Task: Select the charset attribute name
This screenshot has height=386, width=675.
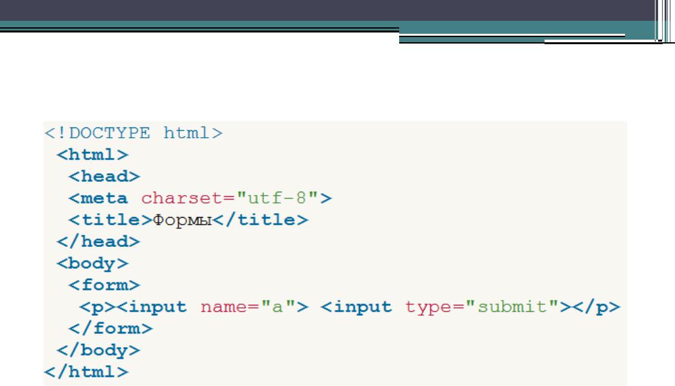Action: [182, 198]
